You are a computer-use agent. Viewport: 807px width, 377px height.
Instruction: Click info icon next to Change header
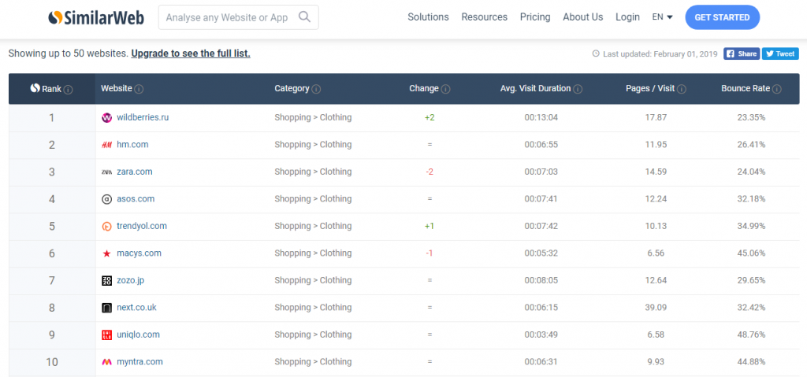tap(445, 89)
